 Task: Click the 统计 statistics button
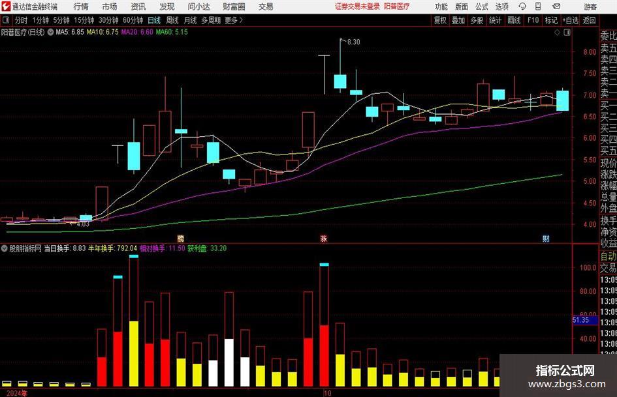click(x=495, y=20)
